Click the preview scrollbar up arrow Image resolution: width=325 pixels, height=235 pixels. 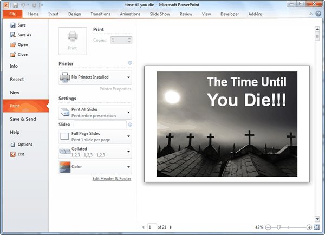pyautogui.click(x=317, y=29)
